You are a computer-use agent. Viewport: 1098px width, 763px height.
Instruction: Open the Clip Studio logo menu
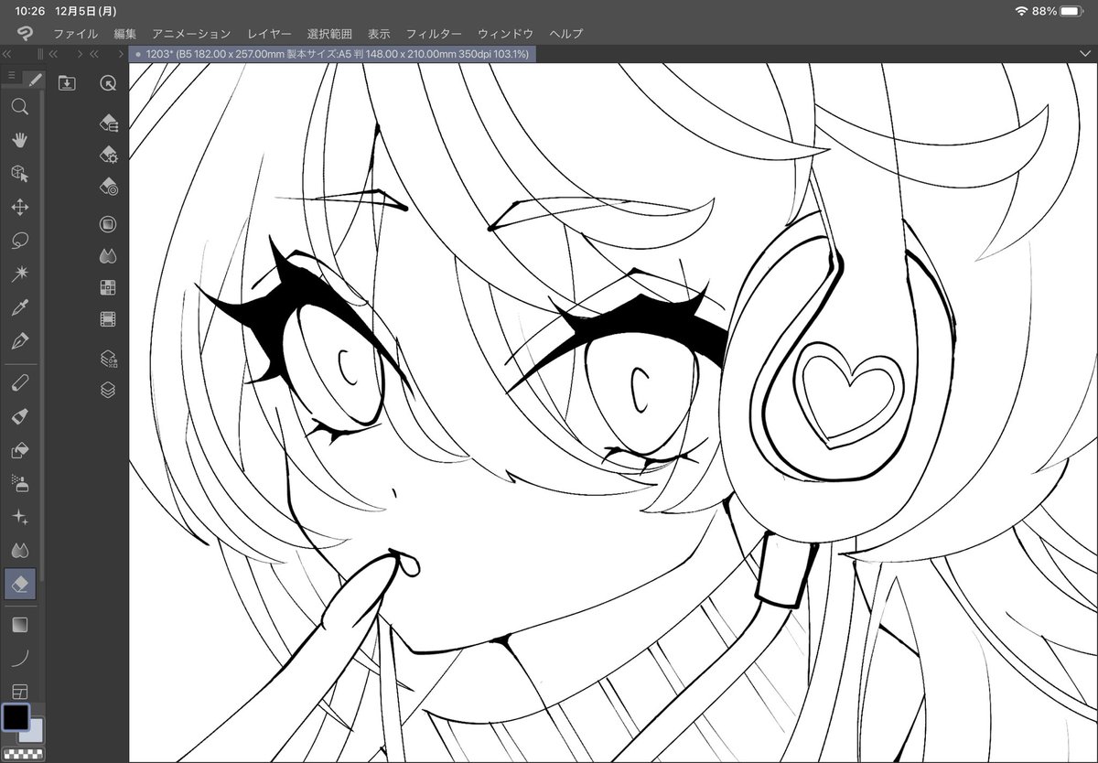point(24,34)
